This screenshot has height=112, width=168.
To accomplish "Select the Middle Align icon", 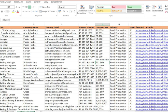I will coord(26,7).
